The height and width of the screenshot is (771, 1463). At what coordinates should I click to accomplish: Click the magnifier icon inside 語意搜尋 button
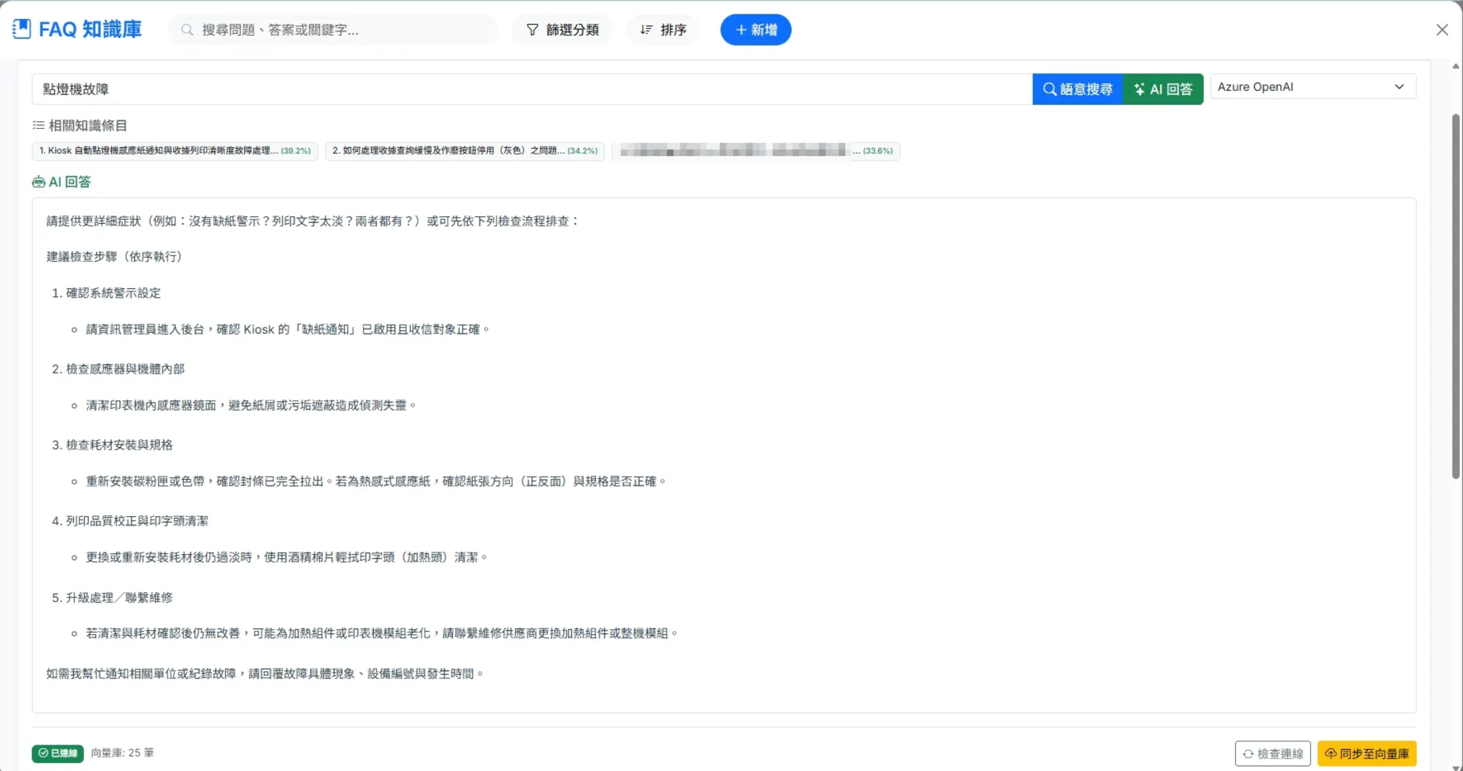click(1049, 89)
